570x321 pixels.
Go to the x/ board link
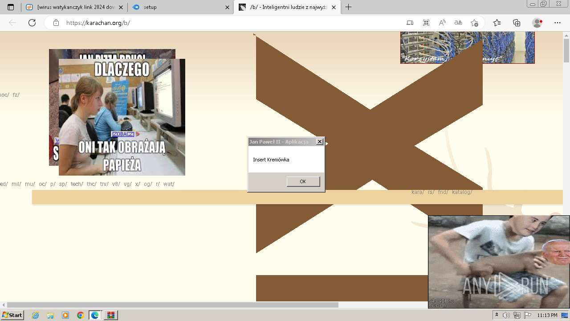[138, 184]
